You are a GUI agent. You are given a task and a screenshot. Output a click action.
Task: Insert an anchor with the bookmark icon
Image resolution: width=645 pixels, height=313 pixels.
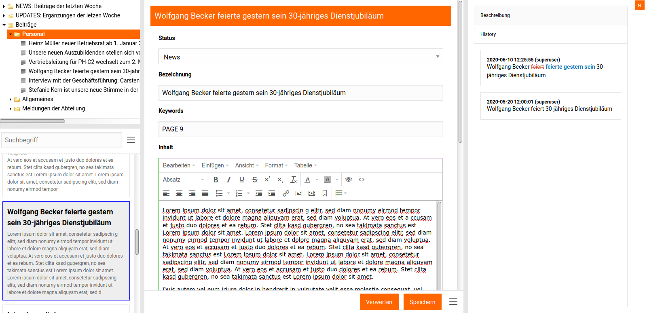point(325,193)
